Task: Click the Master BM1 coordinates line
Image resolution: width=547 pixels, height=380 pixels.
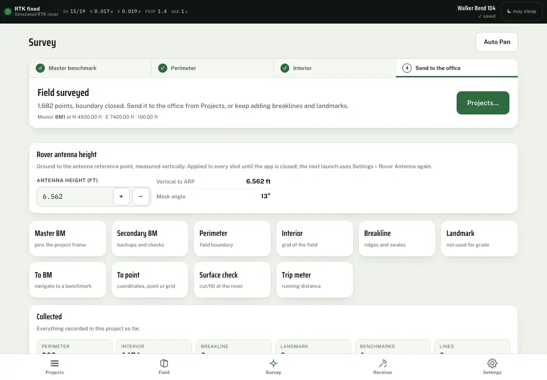Action: [x=98, y=117]
